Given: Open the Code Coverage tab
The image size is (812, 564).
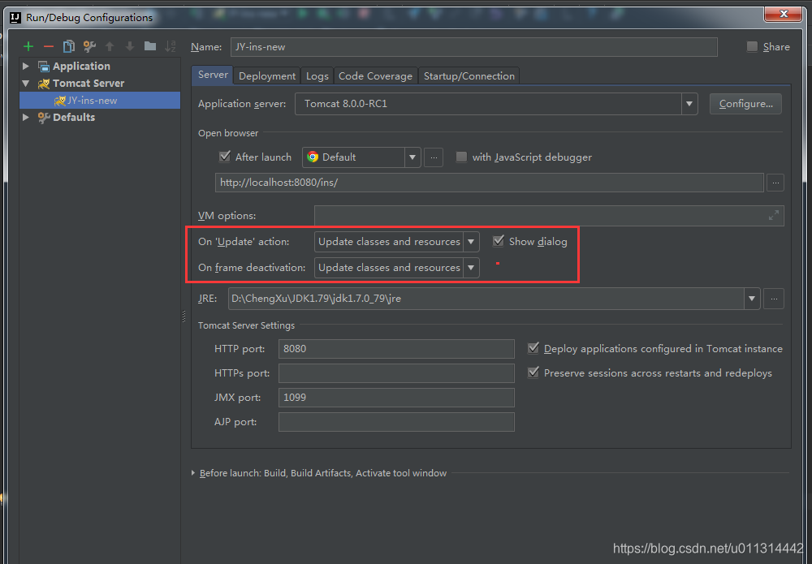Looking at the screenshot, I should tap(375, 76).
